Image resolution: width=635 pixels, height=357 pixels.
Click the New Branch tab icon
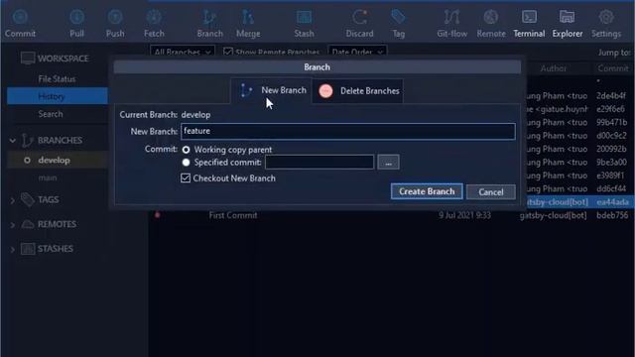246,90
